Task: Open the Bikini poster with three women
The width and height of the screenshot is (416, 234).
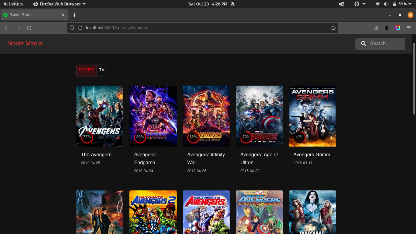Action: 312,212
